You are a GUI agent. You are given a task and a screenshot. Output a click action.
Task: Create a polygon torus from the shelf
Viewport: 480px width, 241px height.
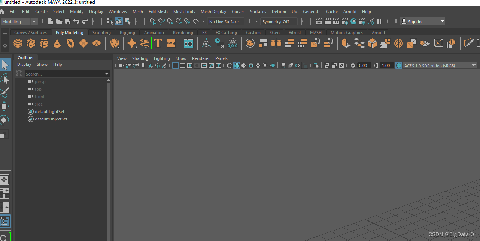pyautogui.click(x=70, y=43)
